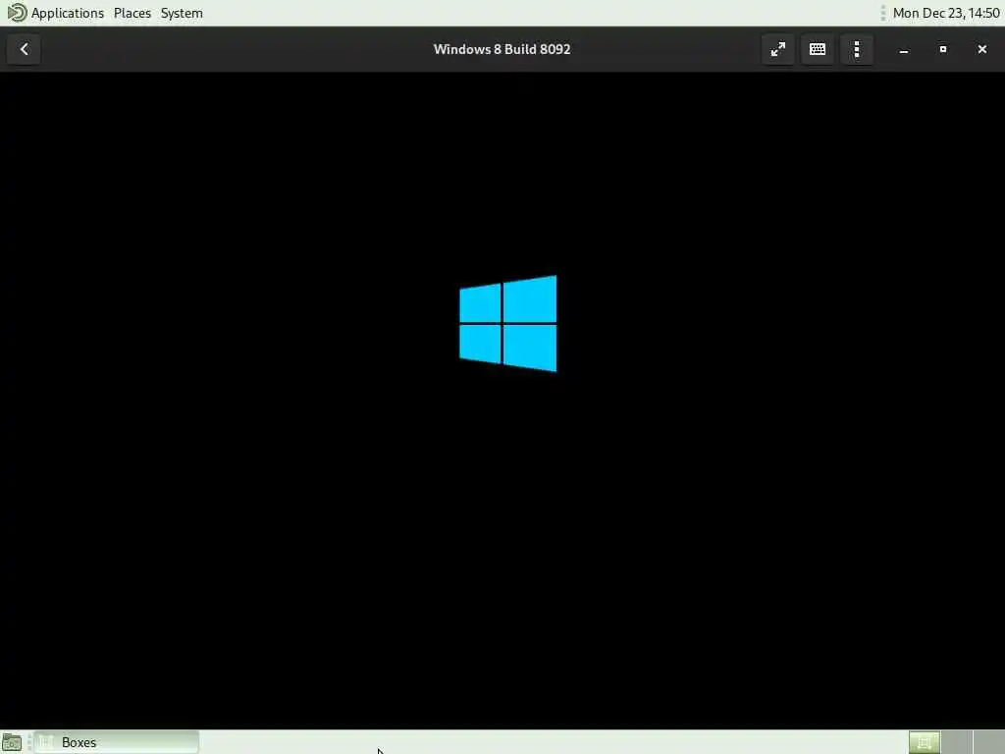Switch to the first workspace in switcher

(x=925, y=742)
